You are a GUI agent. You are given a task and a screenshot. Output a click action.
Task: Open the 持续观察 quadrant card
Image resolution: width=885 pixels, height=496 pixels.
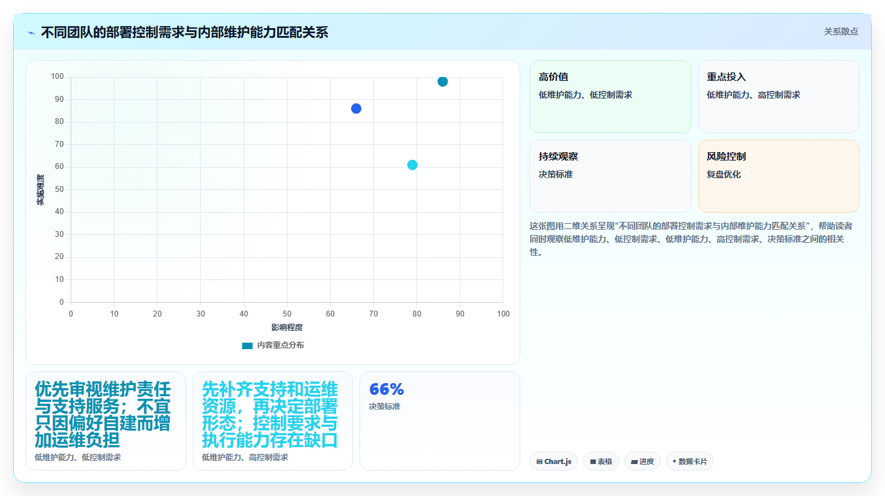click(x=610, y=176)
